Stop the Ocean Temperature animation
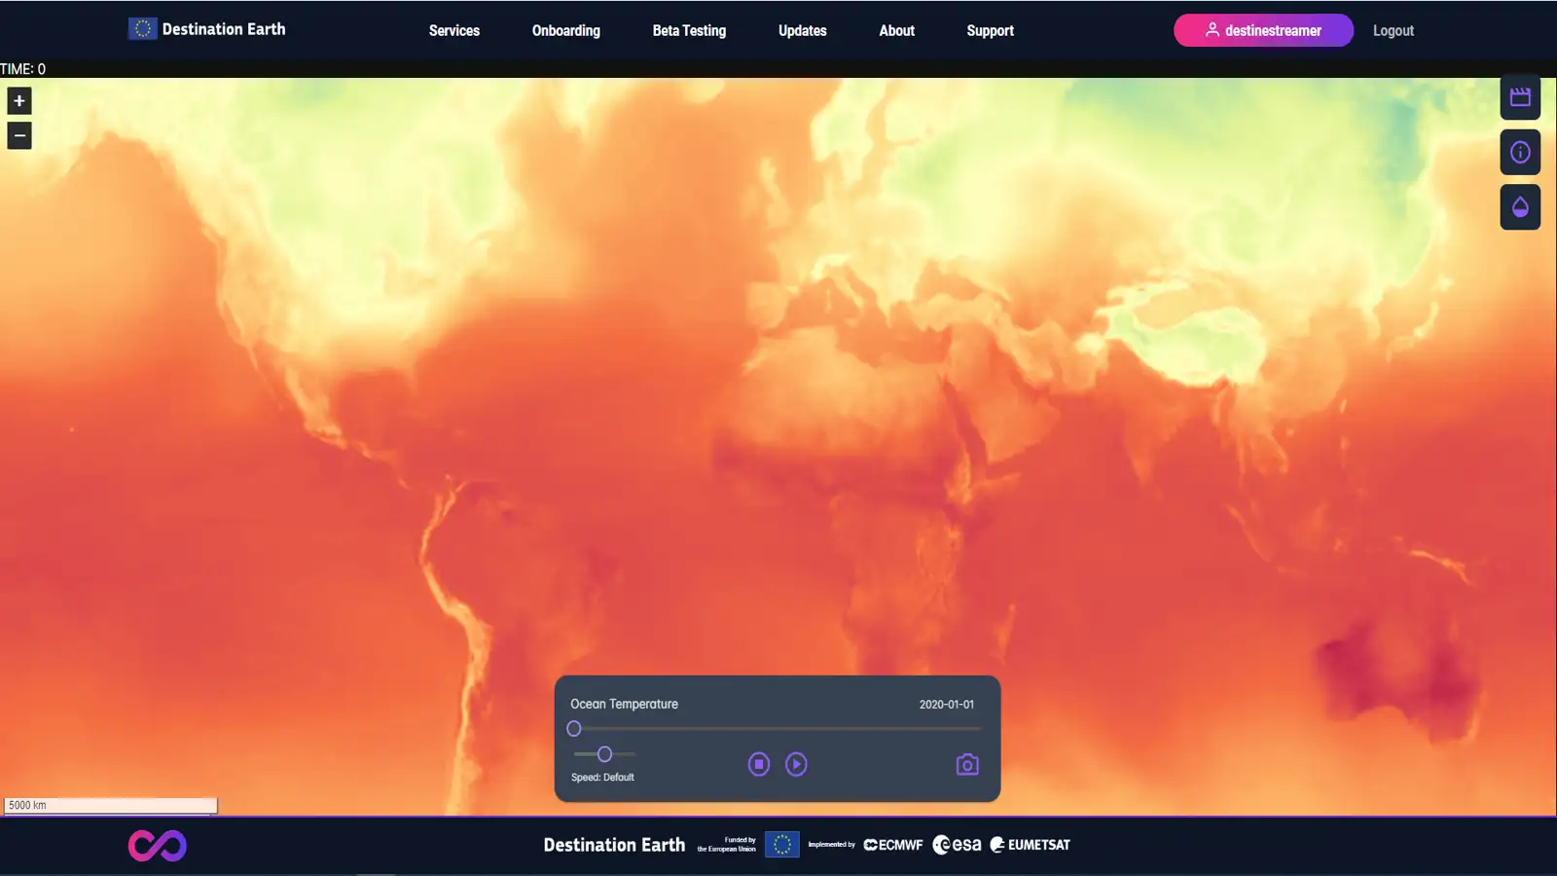The height and width of the screenshot is (876, 1557). point(759,765)
